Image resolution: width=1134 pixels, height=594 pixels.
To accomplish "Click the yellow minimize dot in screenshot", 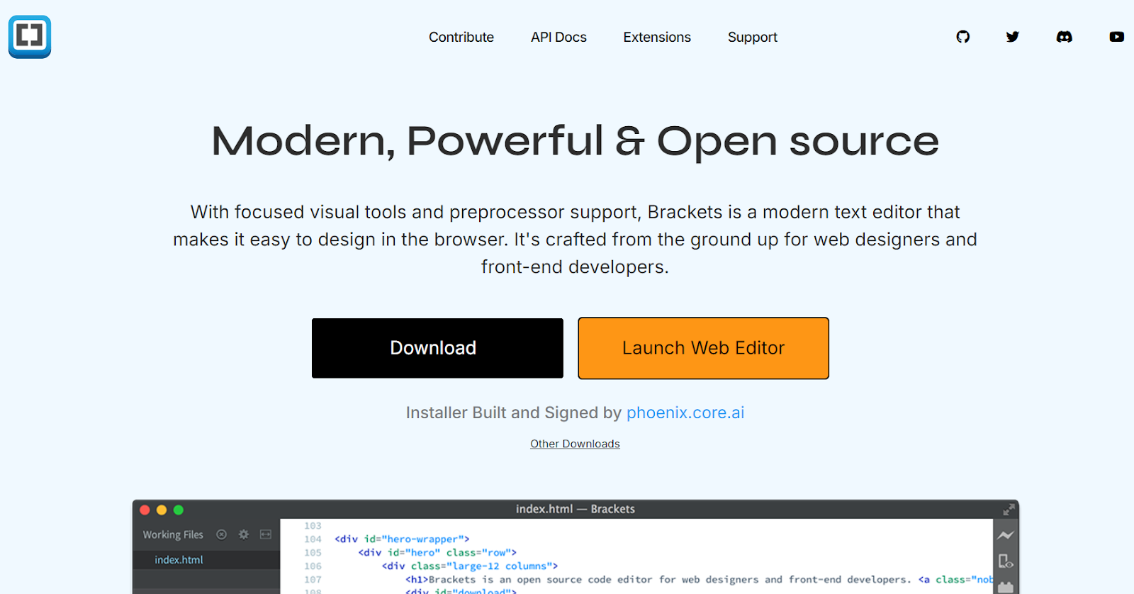I will (162, 510).
